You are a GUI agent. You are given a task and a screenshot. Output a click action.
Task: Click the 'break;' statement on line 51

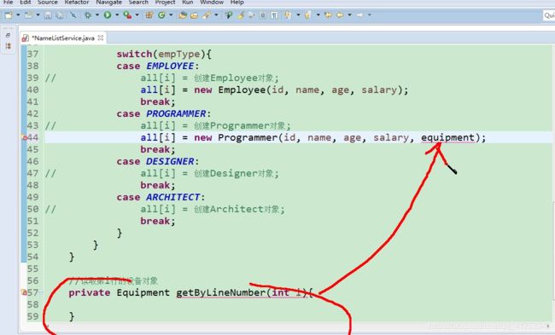click(157, 221)
